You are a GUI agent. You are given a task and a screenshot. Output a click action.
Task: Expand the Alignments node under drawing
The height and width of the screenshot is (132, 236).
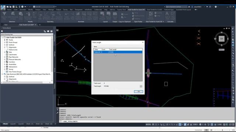tap(5, 47)
